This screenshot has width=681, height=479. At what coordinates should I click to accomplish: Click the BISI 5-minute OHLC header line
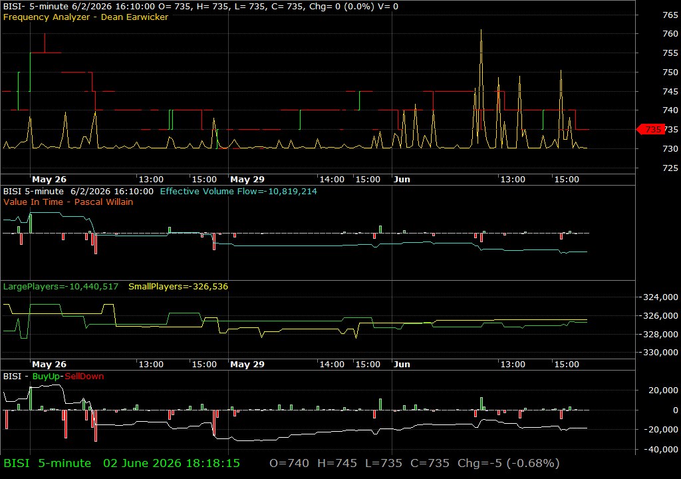201,7
